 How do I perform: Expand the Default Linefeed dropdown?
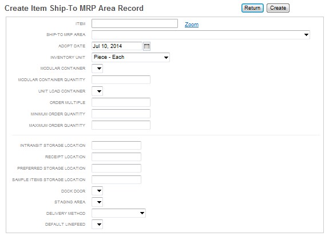coord(97,224)
